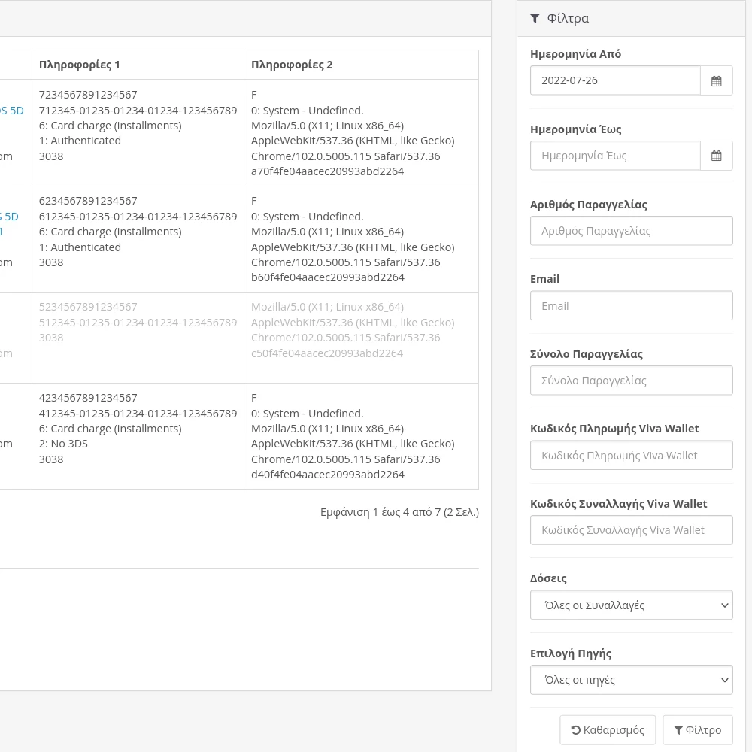This screenshot has height=752, width=752.
Task: Click the Πληροφορίες 2 column header
Action: click(x=292, y=65)
